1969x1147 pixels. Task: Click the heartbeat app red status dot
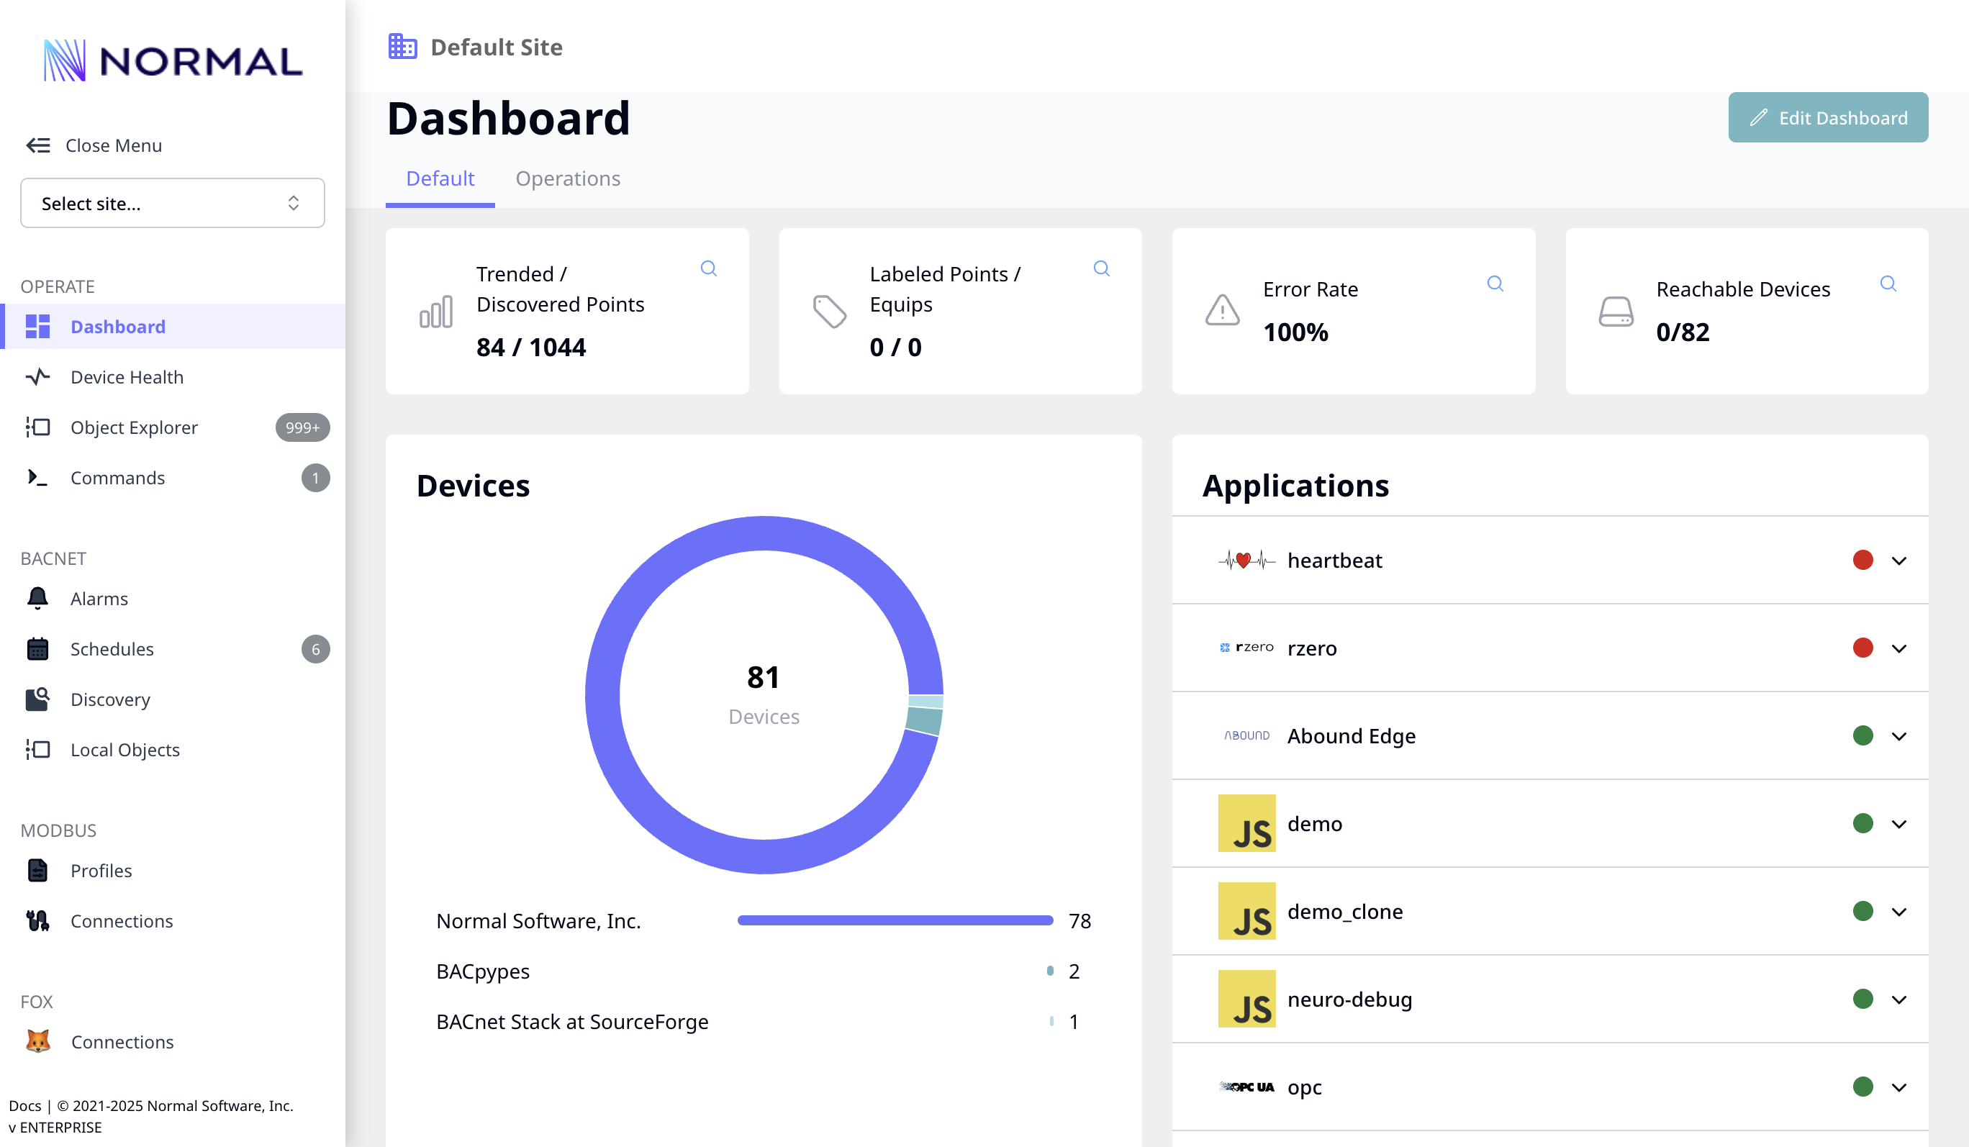(1862, 561)
